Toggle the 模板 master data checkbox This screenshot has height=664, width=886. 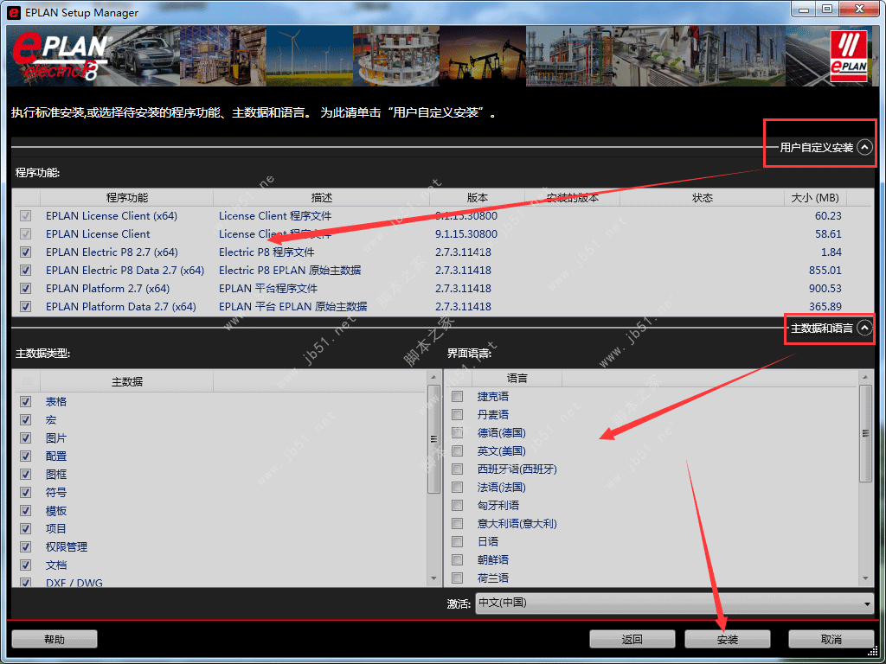click(25, 510)
